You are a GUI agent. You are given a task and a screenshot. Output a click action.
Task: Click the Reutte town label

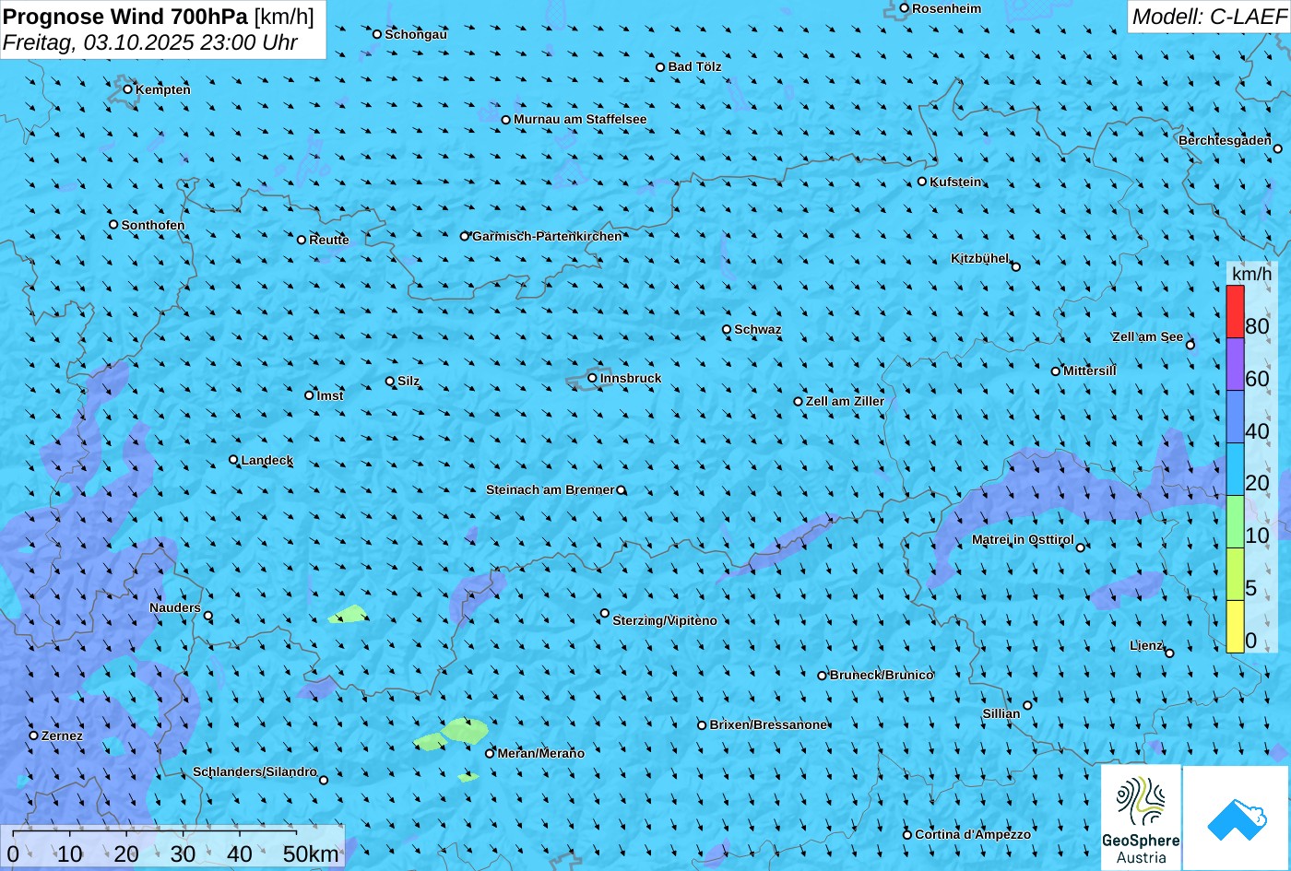(x=329, y=241)
